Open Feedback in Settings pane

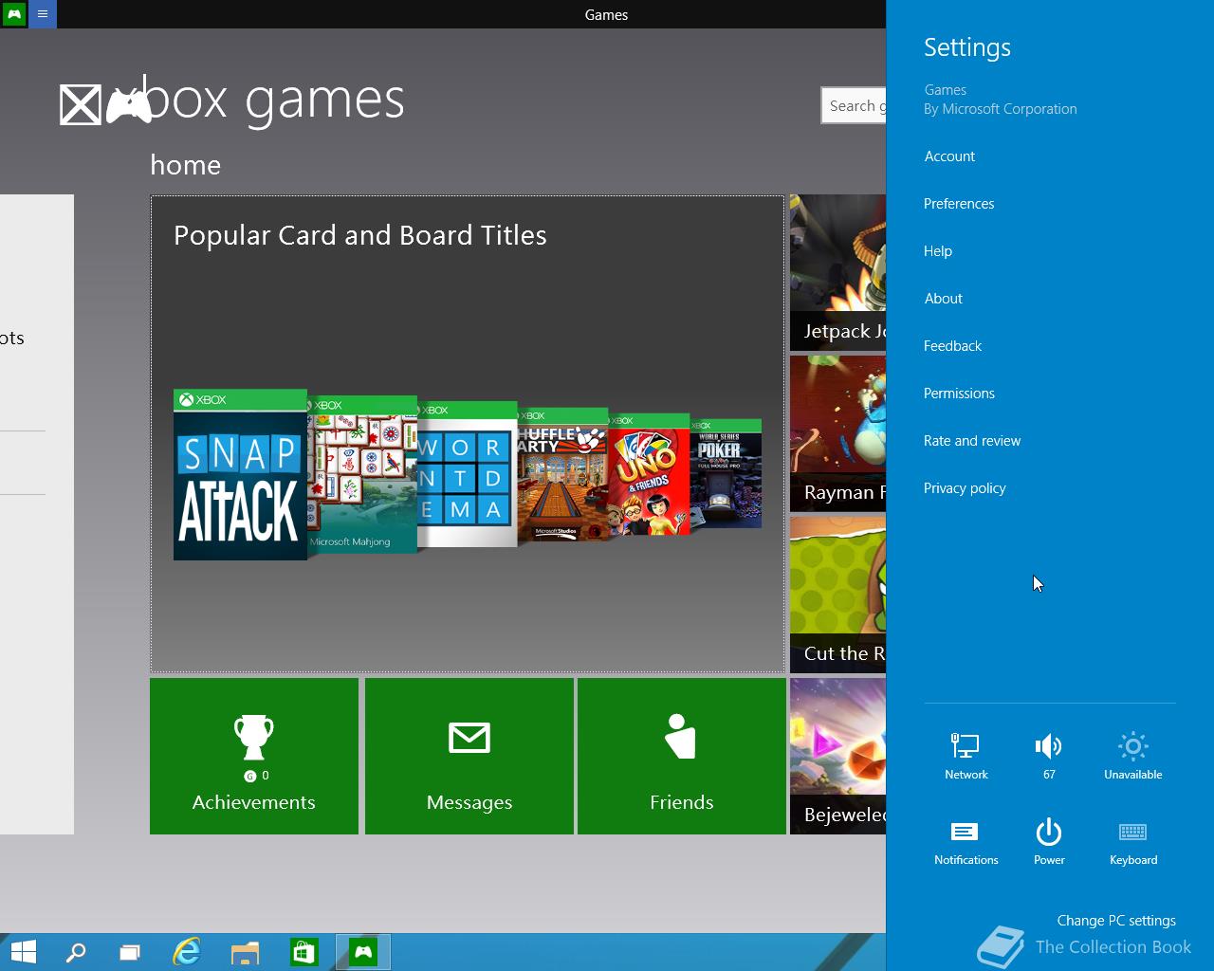pos(952,346)
